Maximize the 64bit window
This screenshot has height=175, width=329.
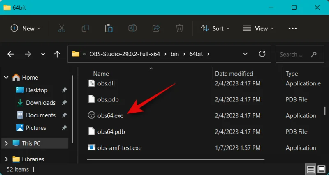pos(294,7)
